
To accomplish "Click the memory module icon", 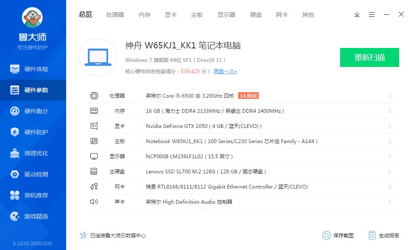I will (x=94, y=111).
